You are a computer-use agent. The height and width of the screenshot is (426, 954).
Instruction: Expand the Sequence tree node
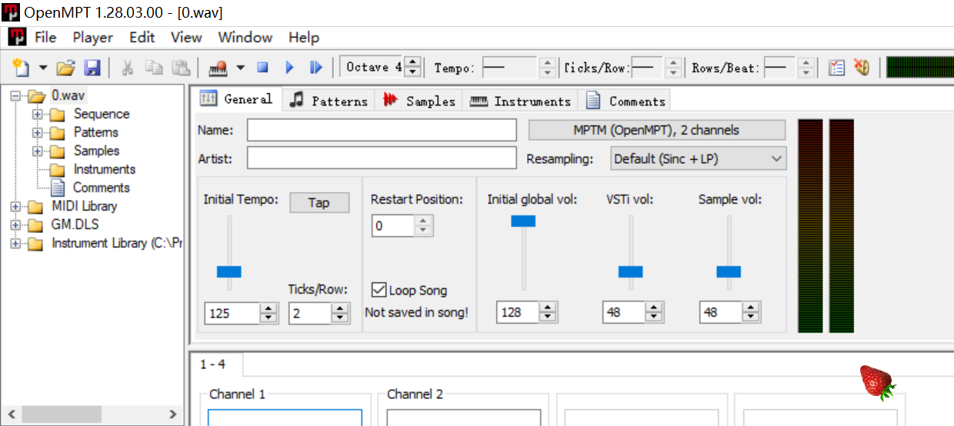pos(36,114)
